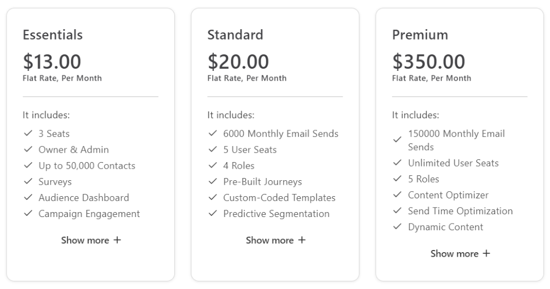Click Custom-Coded Templates feature text
The image size is (550, 289).
point(279,197)
